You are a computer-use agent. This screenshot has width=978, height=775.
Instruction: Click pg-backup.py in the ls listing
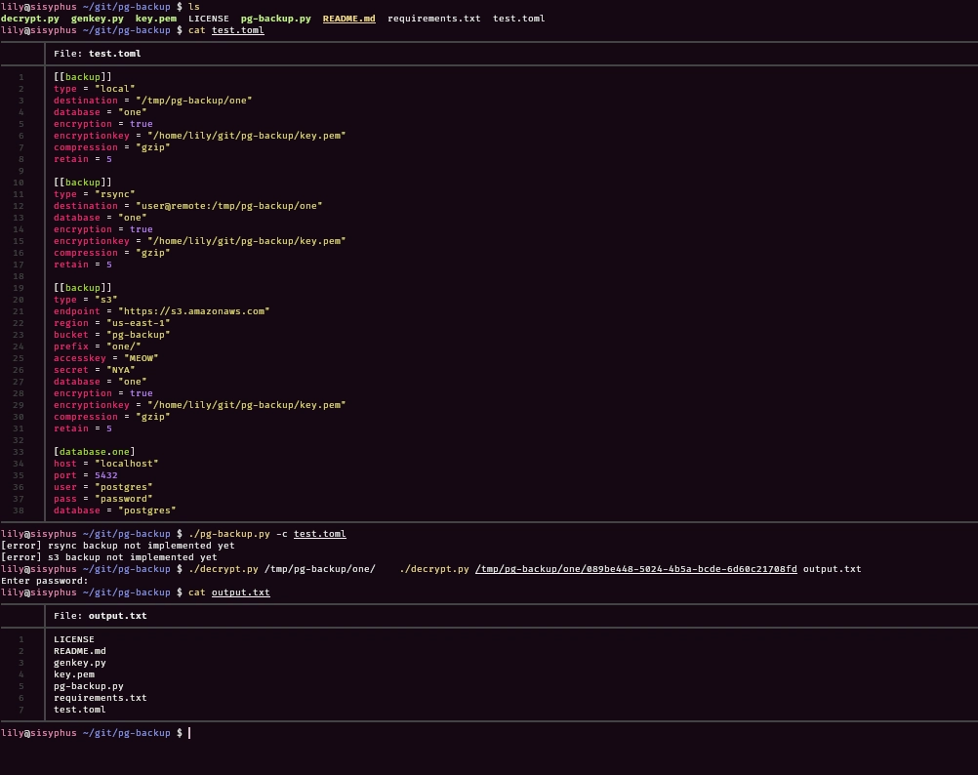tap(275, 19)
